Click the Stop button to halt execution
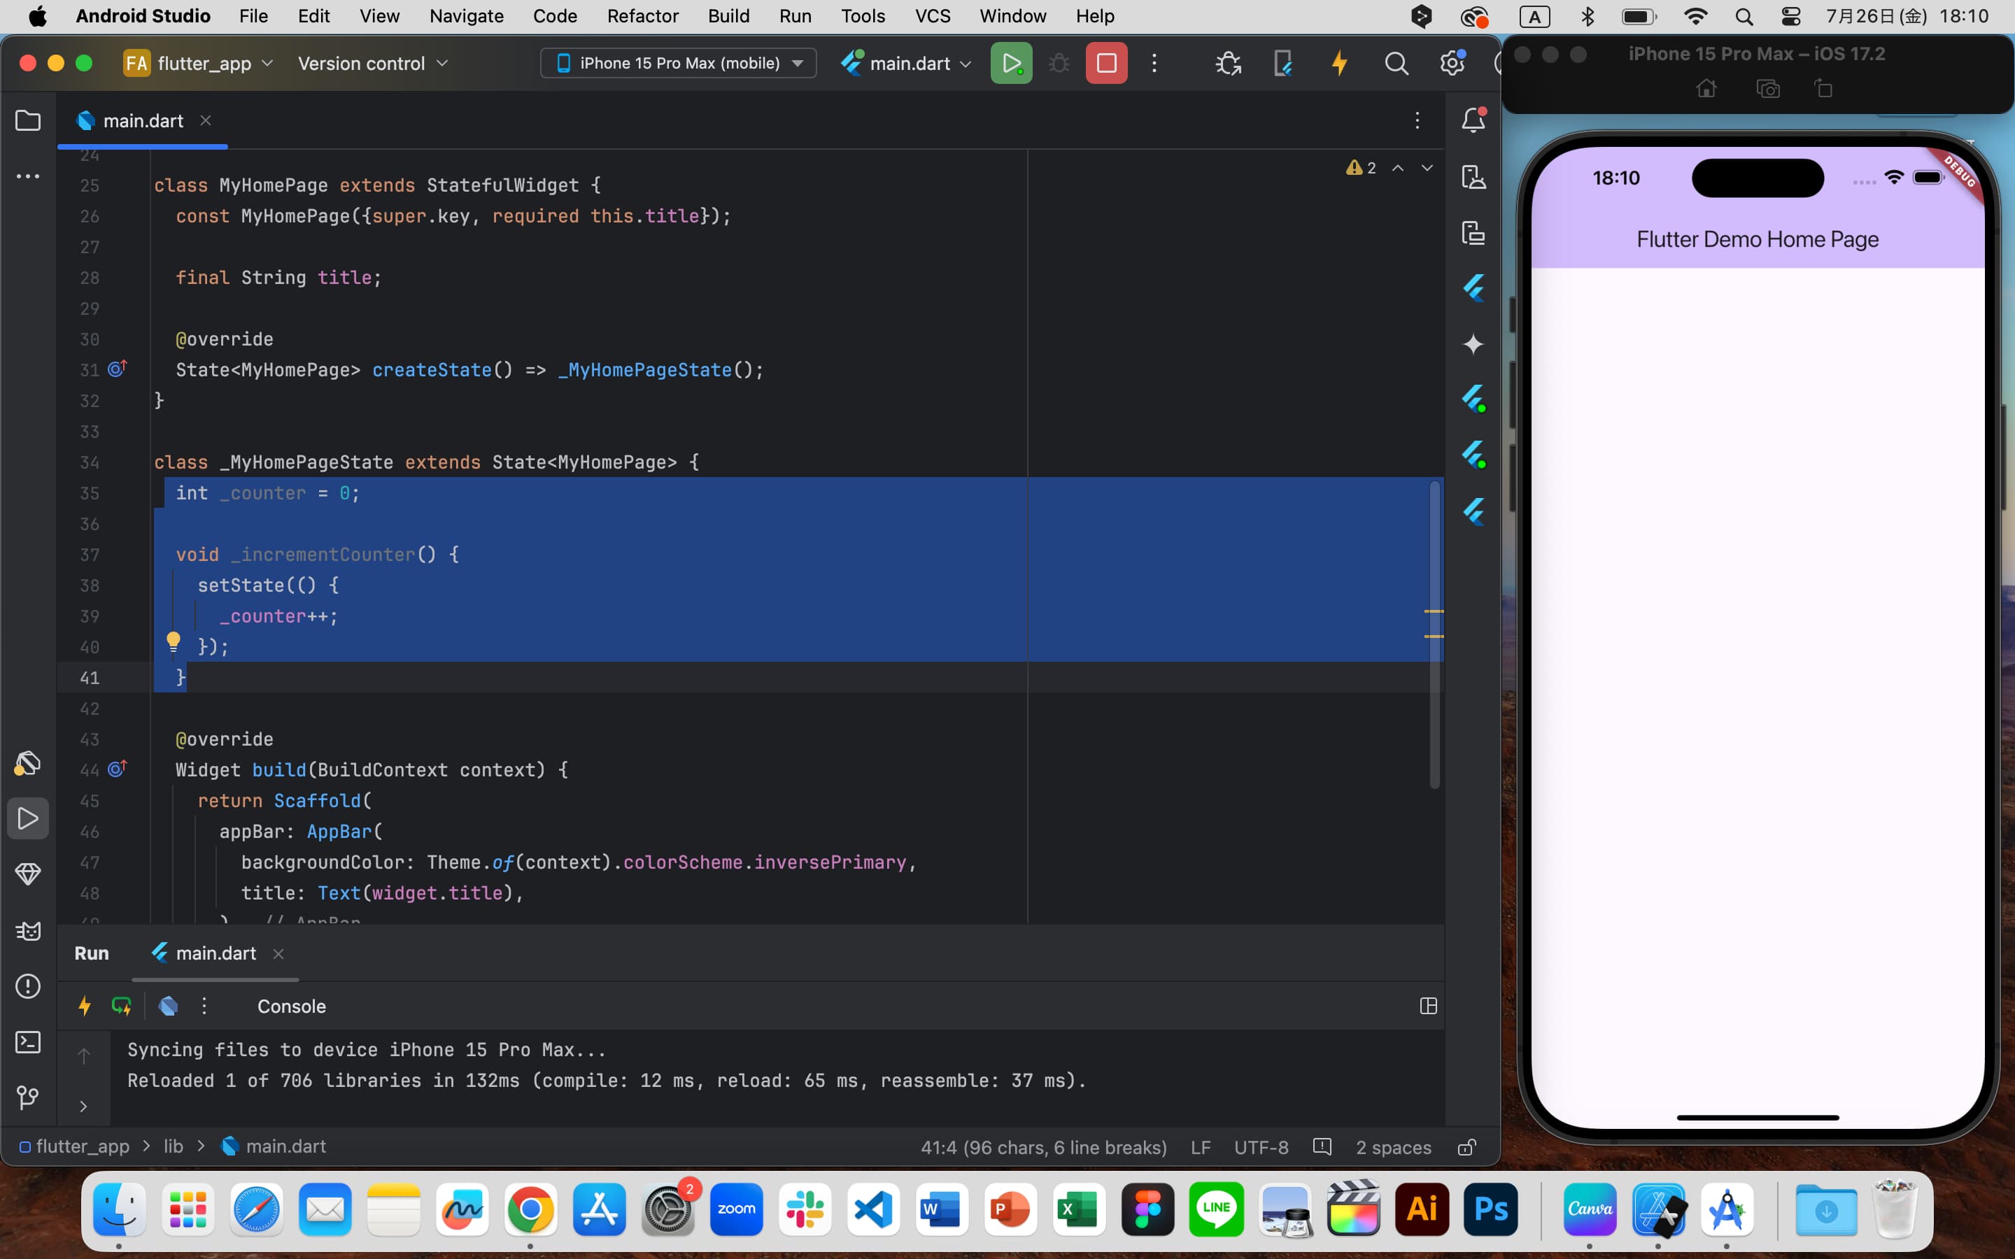Image resolution: width=2015 pixels, height=1259 pixels. (1105, 62)
